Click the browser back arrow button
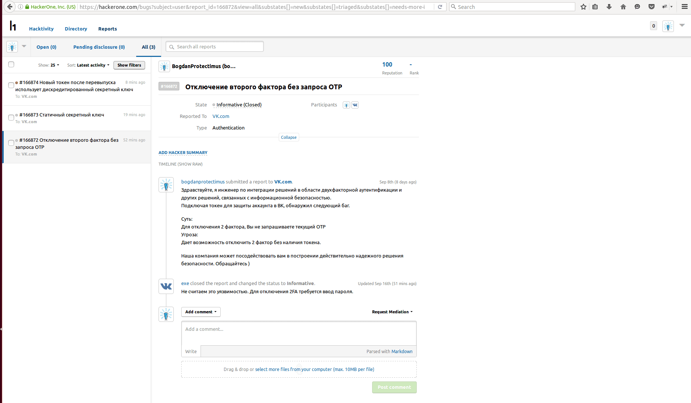The width and height of the screenshot is (691, 403). coord(10,7)
